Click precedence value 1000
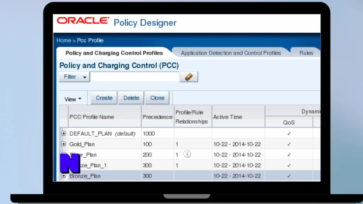363x204 pixels. [x=149, y=134]
